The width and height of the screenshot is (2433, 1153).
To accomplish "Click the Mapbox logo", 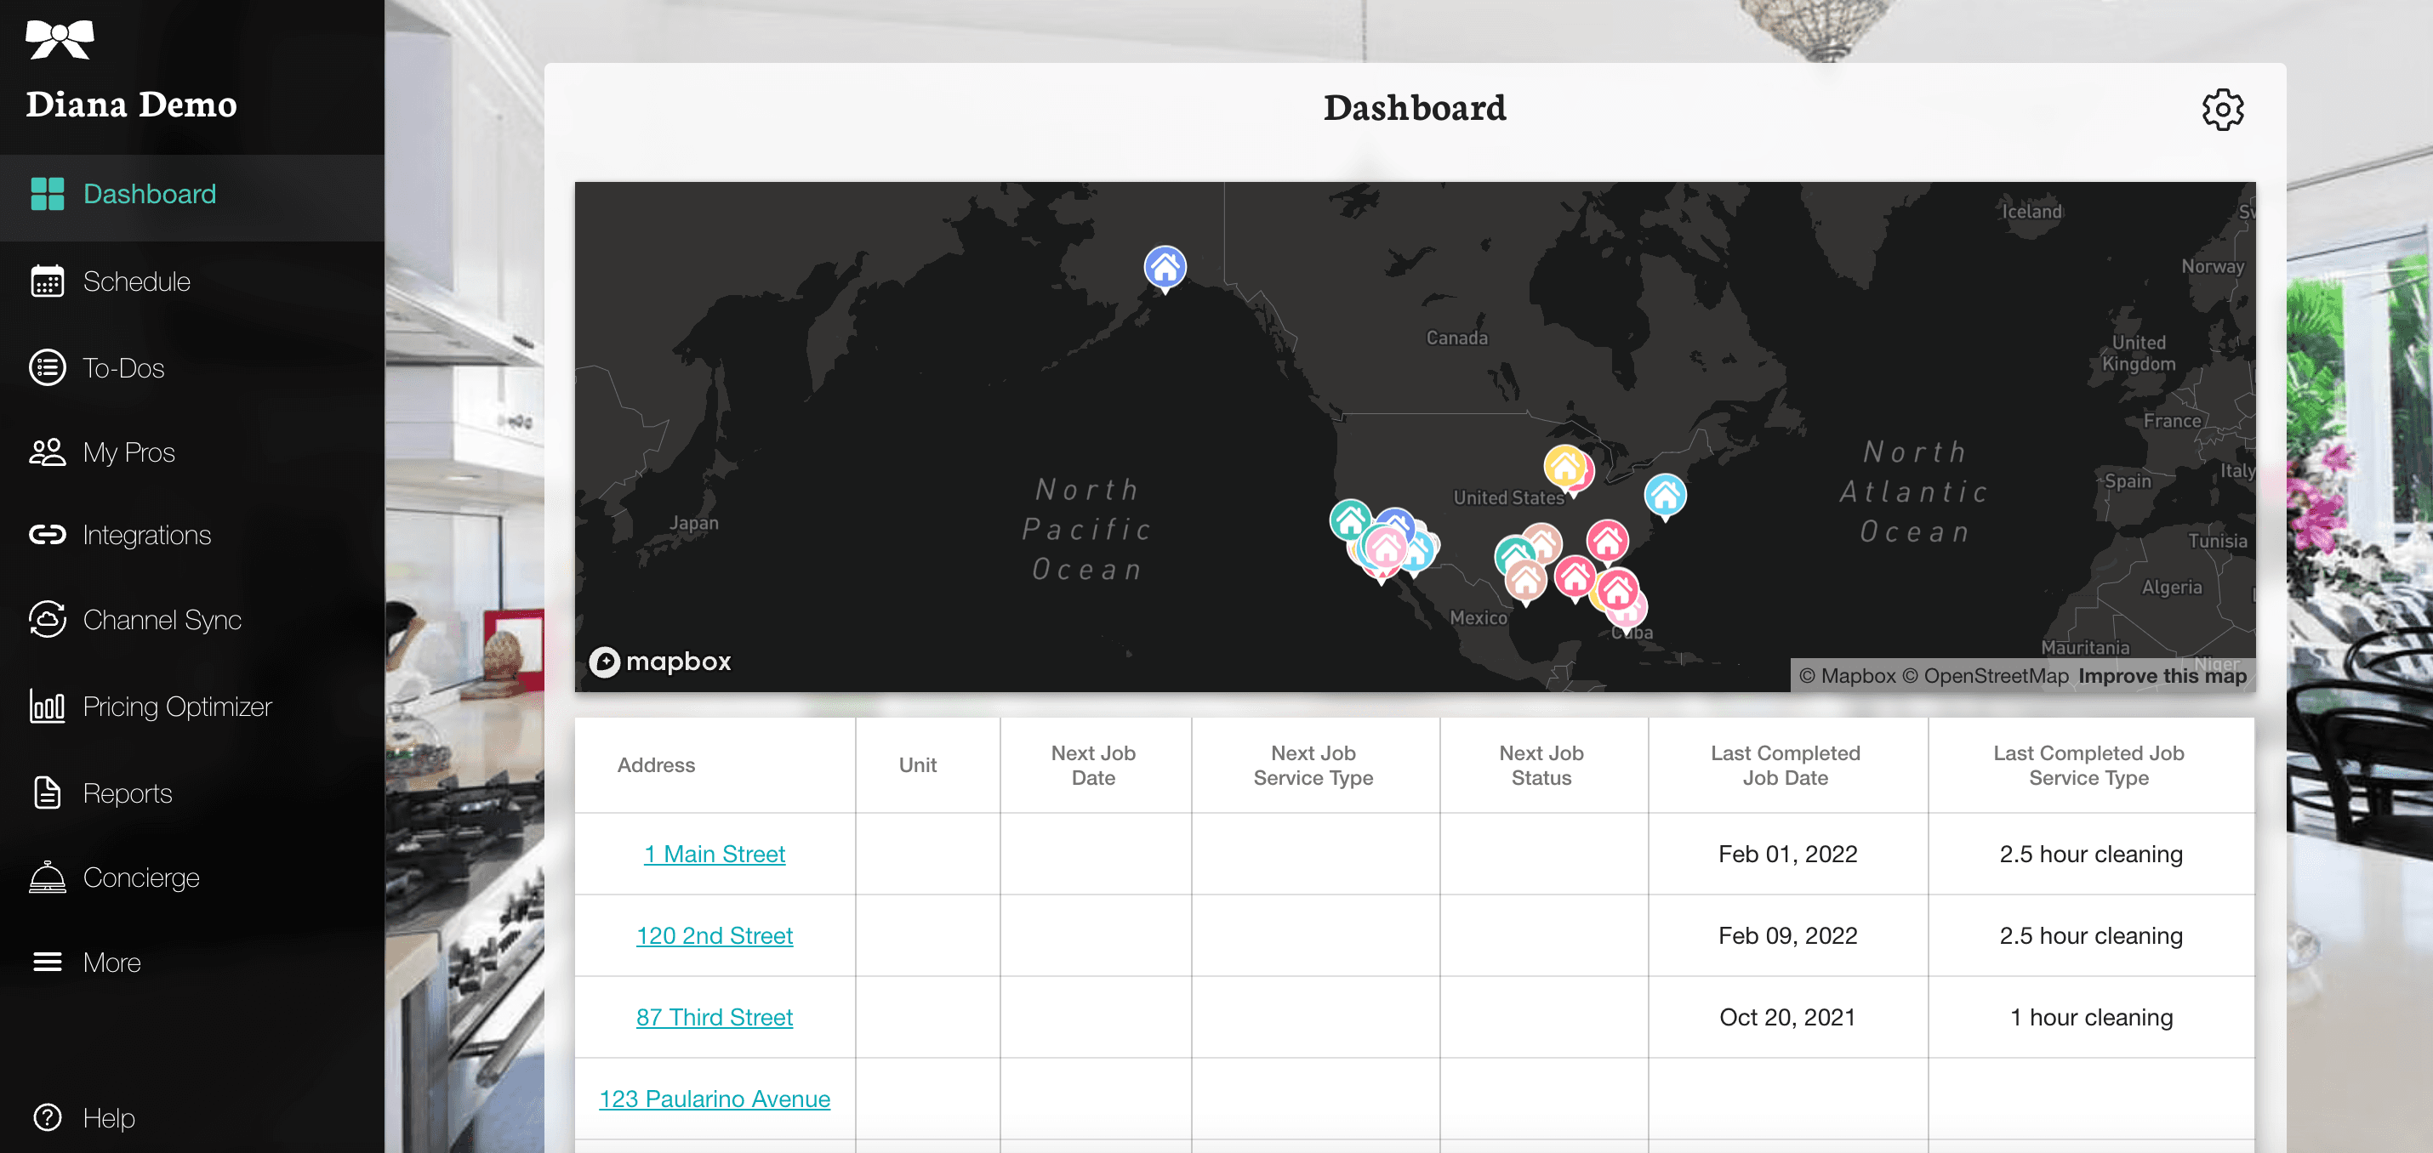I will pos(660,661).
